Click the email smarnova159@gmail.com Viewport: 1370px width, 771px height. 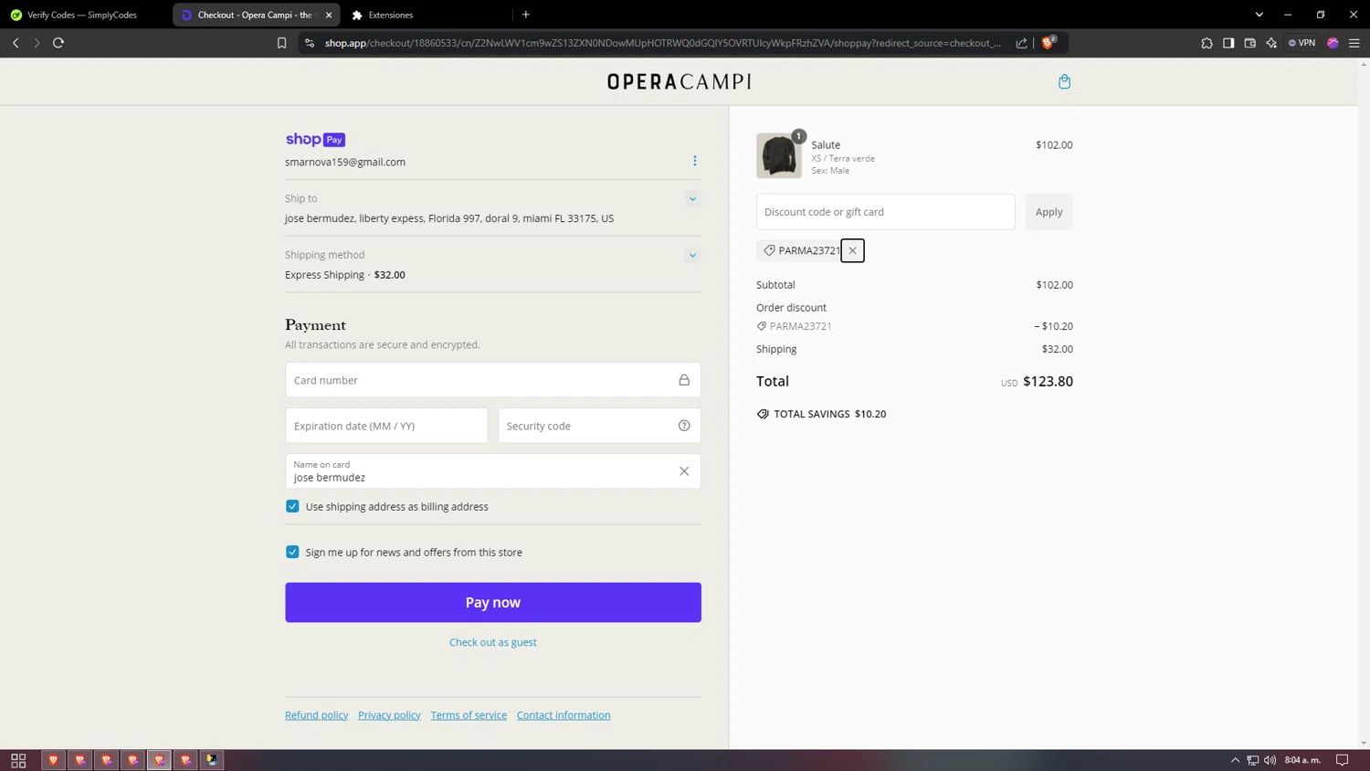point(345,162)
